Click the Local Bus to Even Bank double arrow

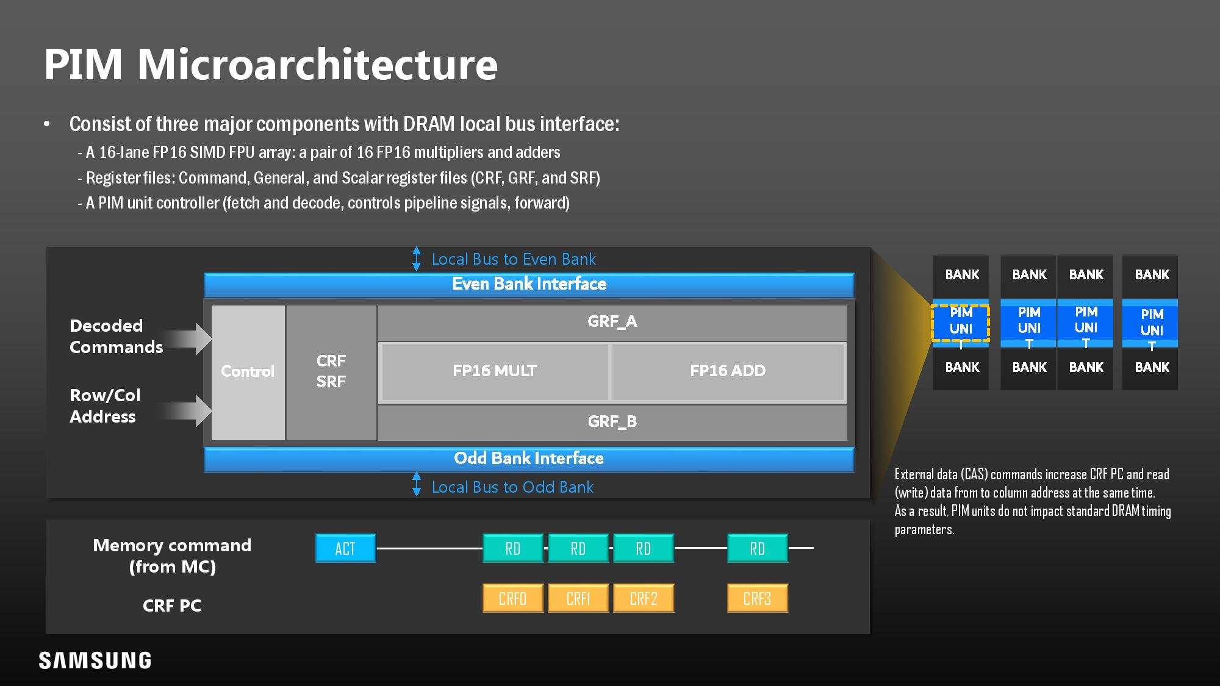[x=417, y=259]
